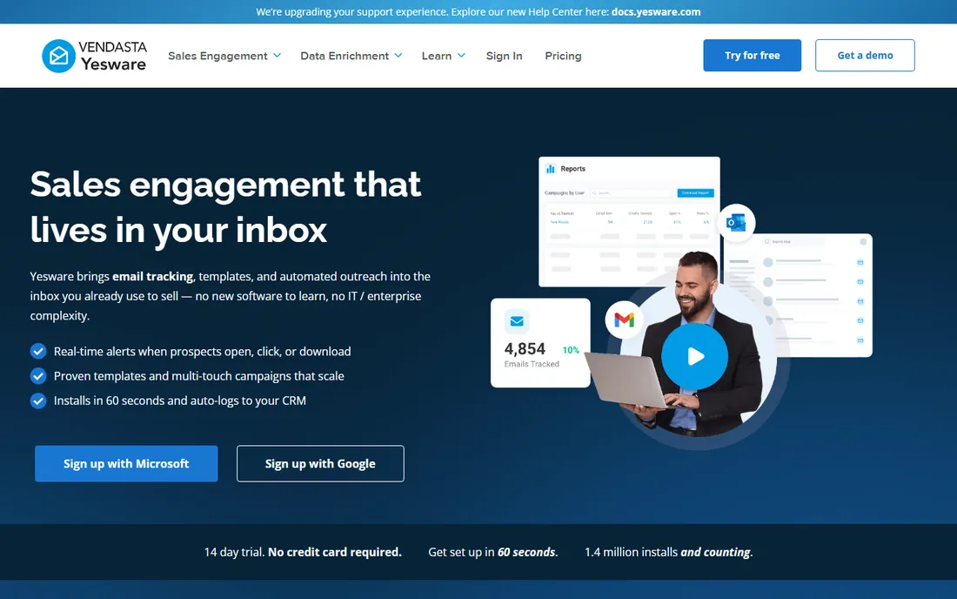
Task: Play the hero video
Action: pyautogui.click(x=694, y=356)
